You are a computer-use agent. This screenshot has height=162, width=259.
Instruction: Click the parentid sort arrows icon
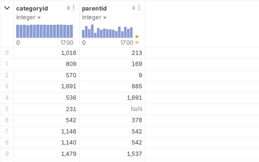(134, 8)
